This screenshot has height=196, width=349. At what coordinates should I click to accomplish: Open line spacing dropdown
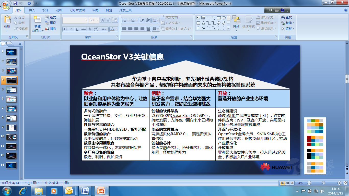[155, 20]
